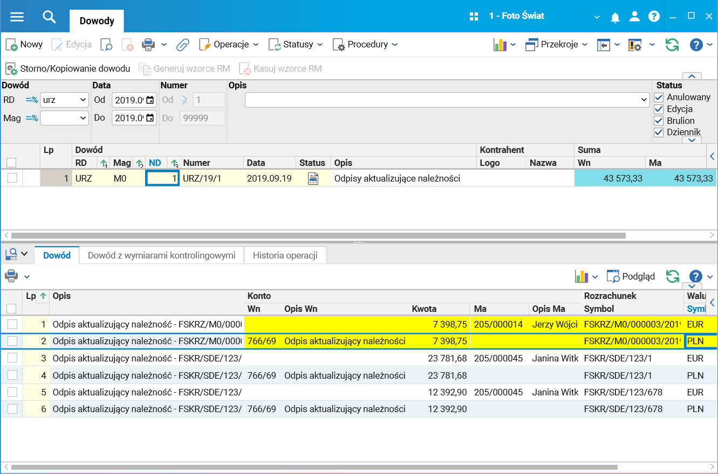Click the paperclip attachments icon

183,45
